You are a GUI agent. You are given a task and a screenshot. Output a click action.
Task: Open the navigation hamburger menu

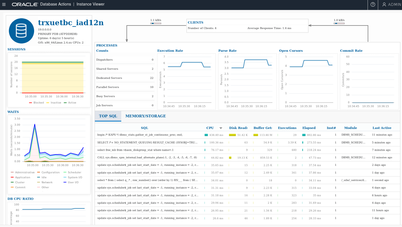click(4, 4)
